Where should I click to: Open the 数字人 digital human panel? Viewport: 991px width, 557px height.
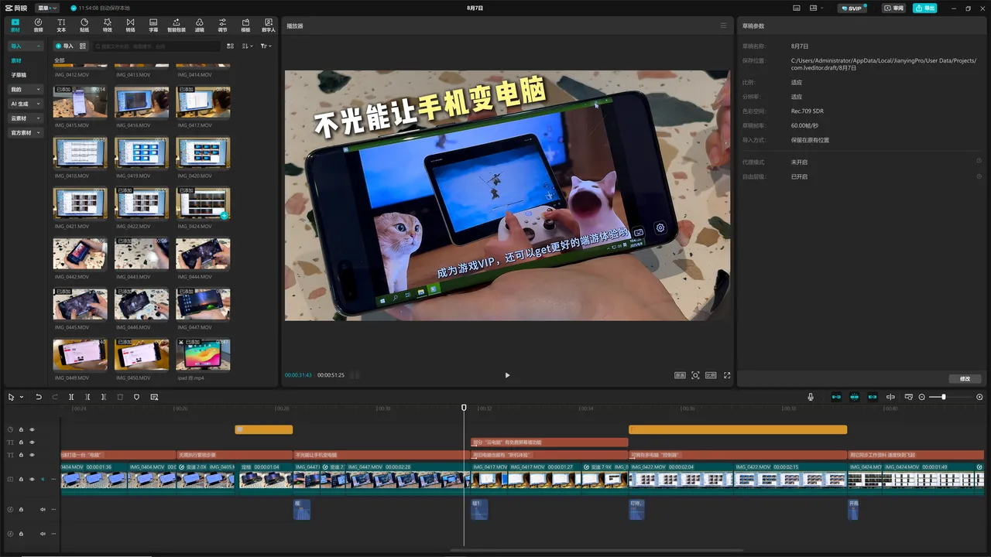[269, 26]
